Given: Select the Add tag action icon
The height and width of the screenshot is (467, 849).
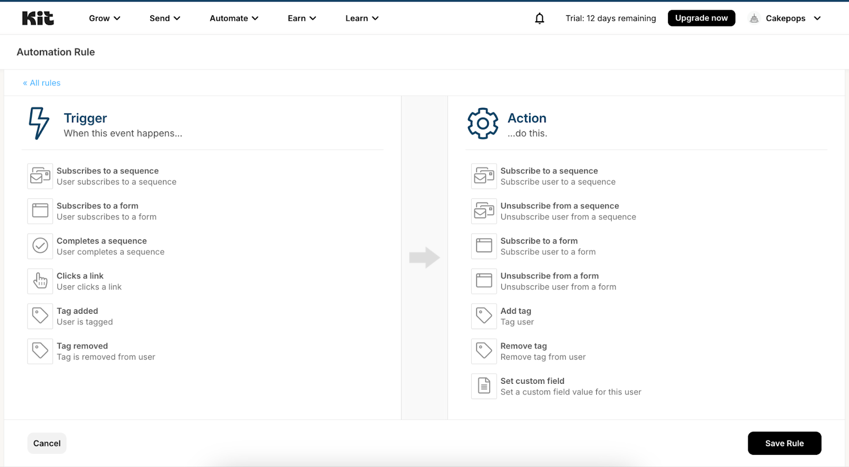Looking at the screenshot, I should [x=484, y=316].
